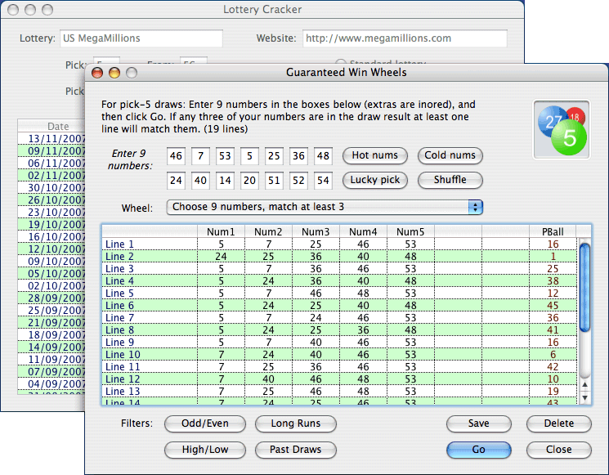
Task: Click the table scrollbar down arrow
Action: pos(584,397)
